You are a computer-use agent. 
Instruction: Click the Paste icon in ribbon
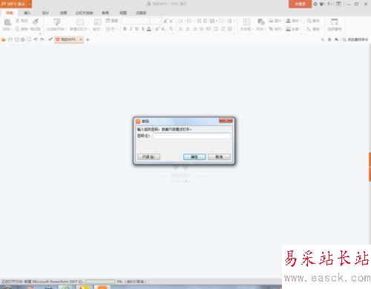click(x=7, y=21)
